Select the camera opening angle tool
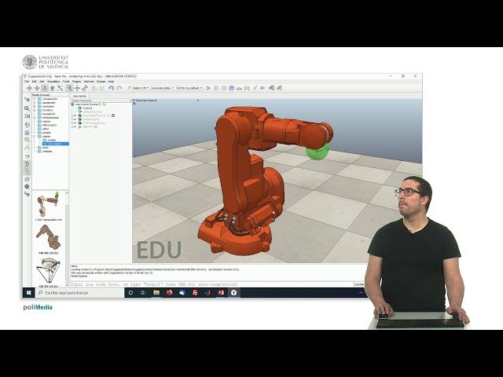 [53, 88]
